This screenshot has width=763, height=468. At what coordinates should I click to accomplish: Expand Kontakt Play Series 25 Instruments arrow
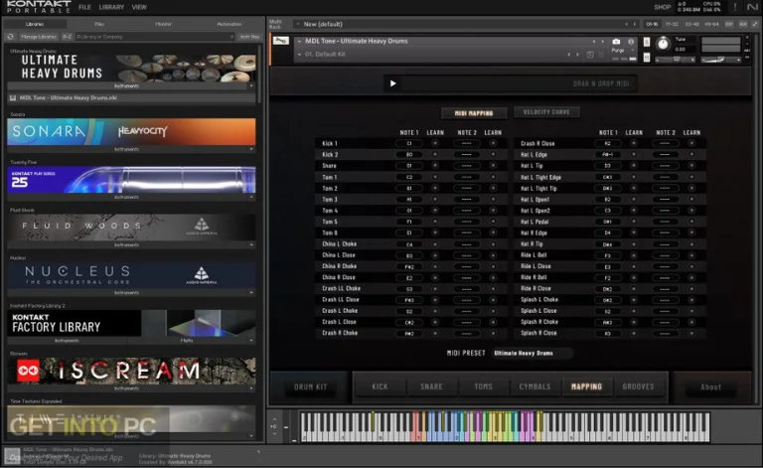click(x=251, y=197)
